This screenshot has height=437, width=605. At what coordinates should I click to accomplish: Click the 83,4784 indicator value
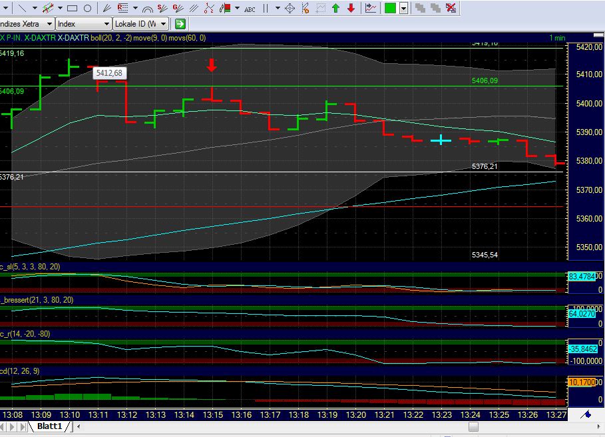tap(582, 277)
